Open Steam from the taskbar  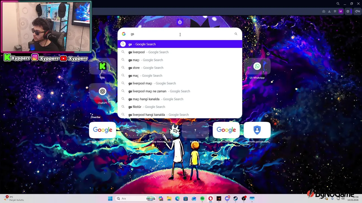click(x=235, y=198)
